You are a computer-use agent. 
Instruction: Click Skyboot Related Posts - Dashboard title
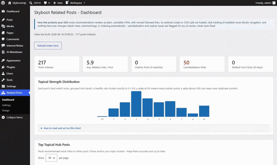coord(68,12)
